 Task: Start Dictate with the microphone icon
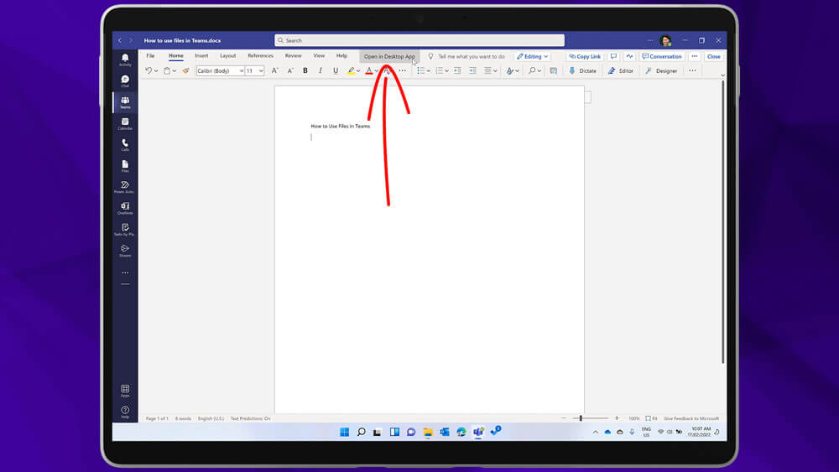coord(582,71)
